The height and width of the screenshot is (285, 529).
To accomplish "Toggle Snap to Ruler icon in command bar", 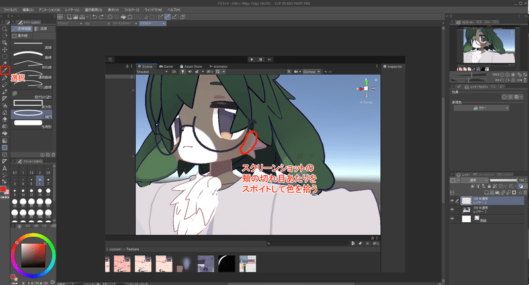I will tap(161, 17).
